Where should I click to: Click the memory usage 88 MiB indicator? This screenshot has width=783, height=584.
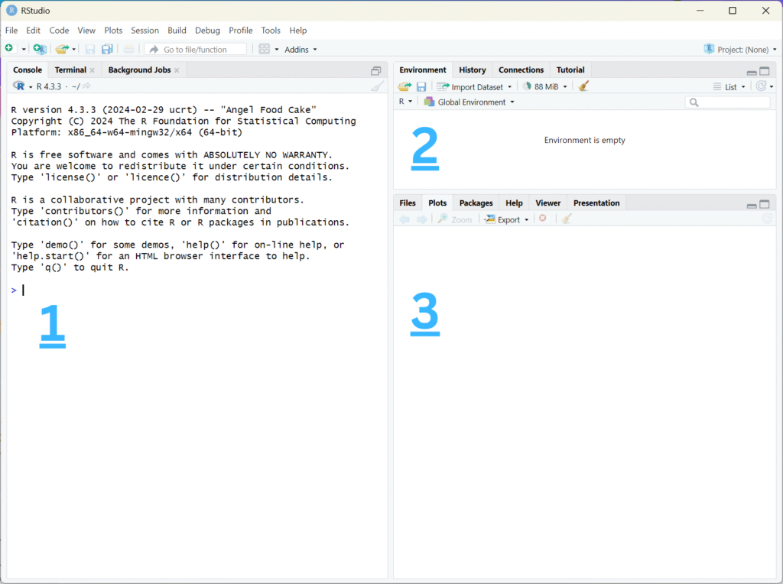pyautogui.click(x=544, y=86)
